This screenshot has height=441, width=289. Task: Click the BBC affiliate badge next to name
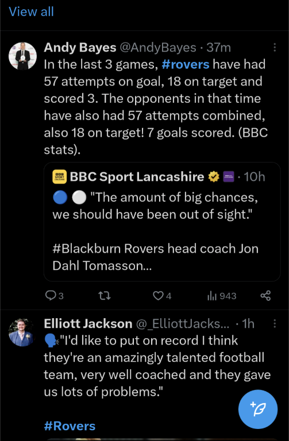(229, 177)
